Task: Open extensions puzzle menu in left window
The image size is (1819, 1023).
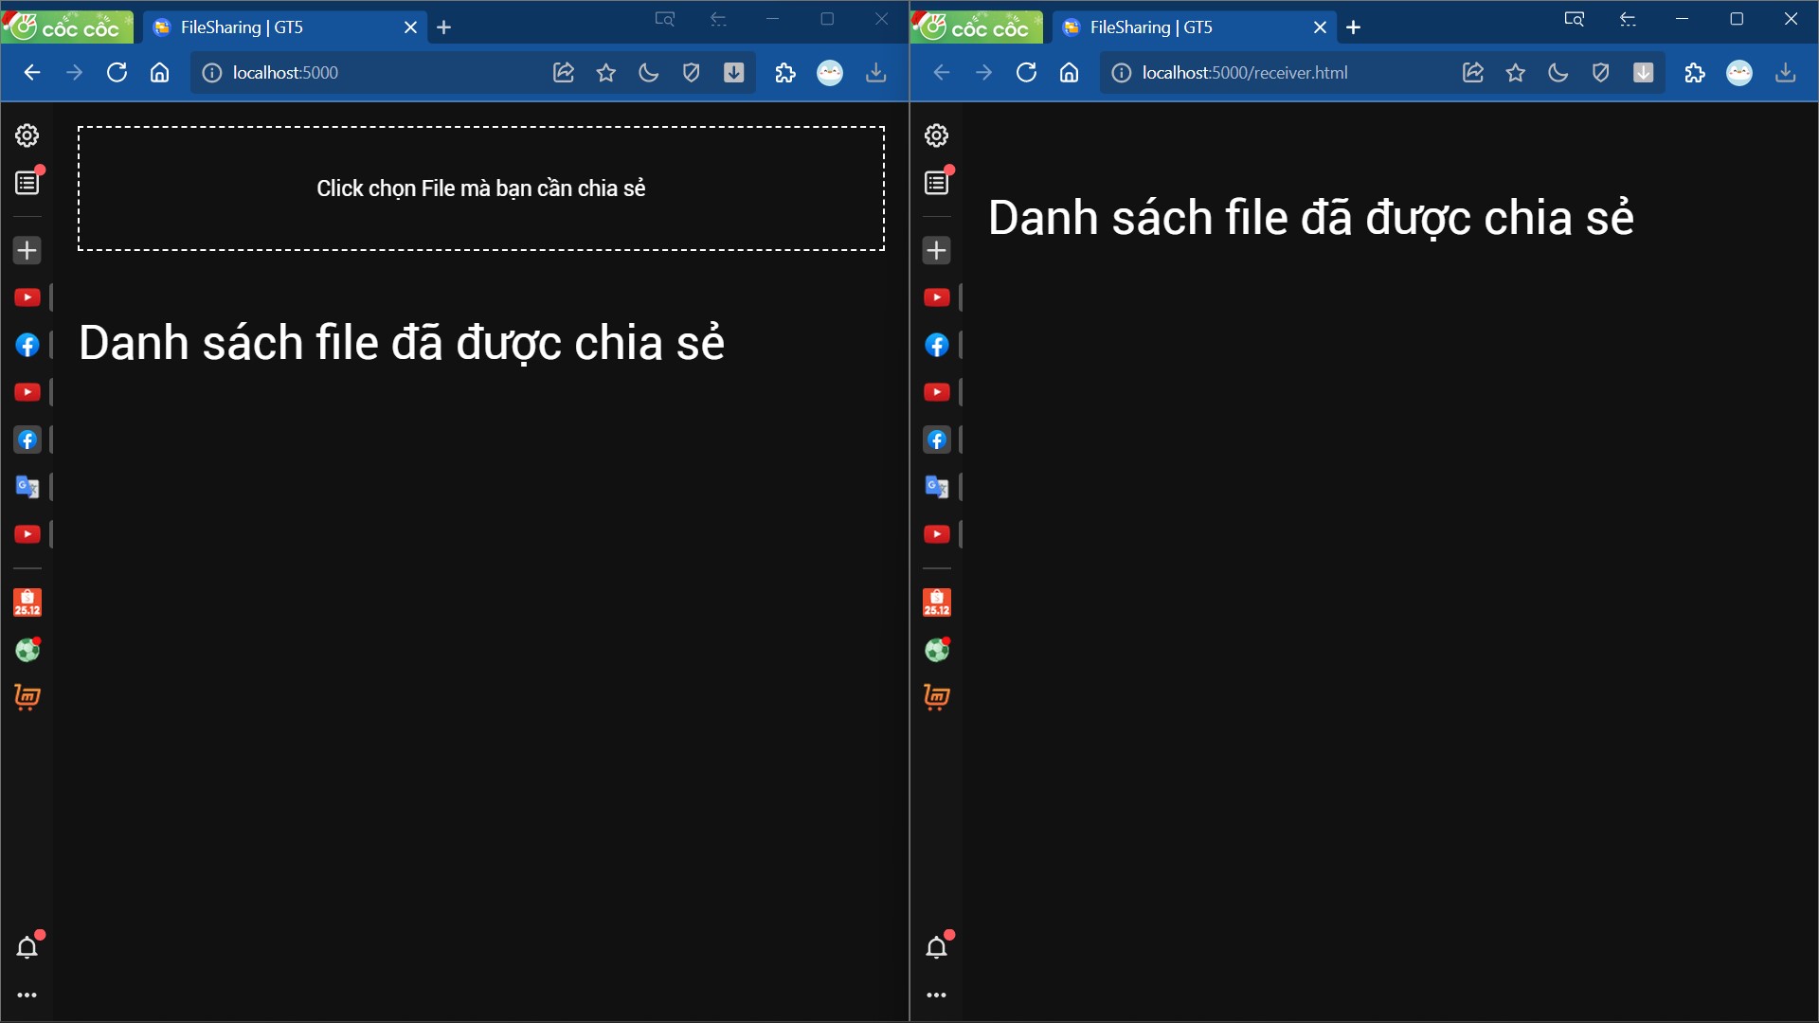Action: click(785, 73)
